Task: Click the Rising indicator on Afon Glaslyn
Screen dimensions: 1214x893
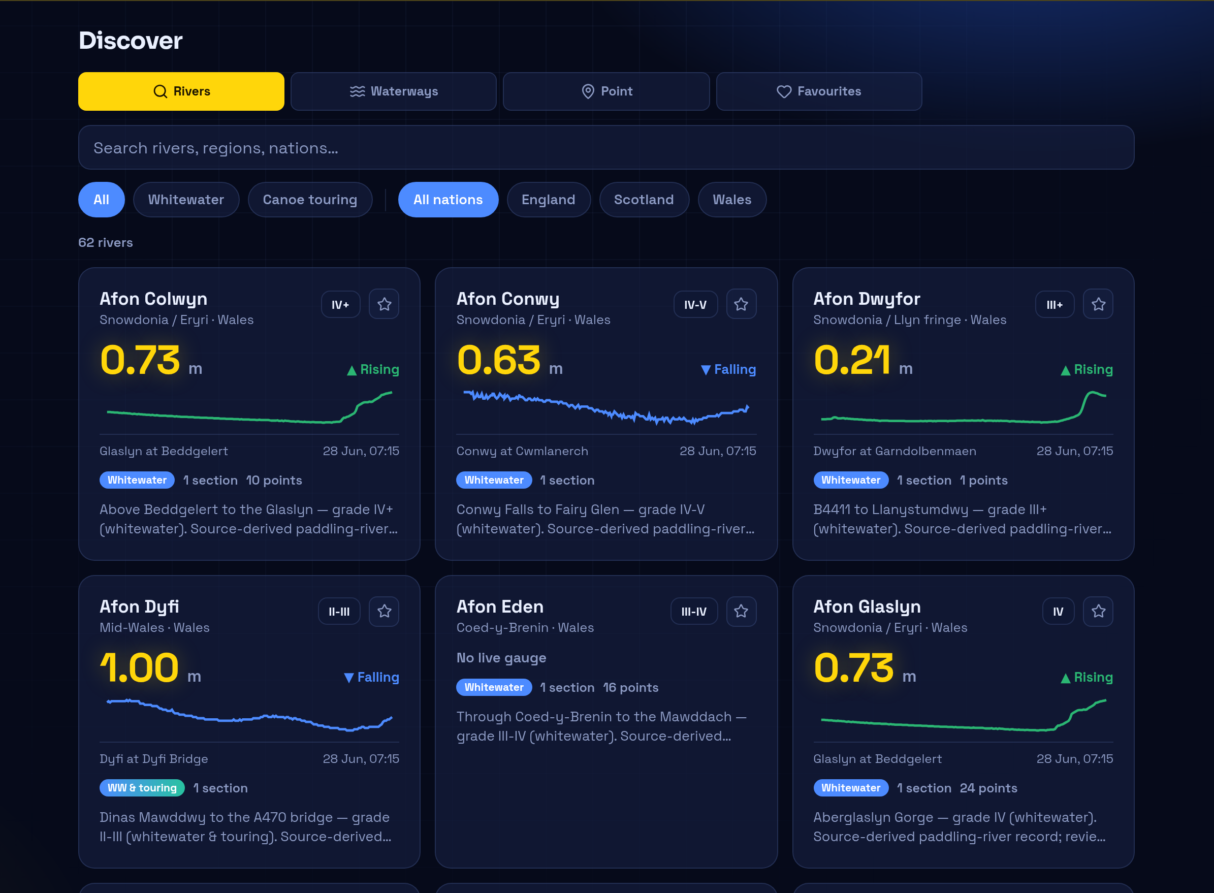Action: coord(1087,677)
